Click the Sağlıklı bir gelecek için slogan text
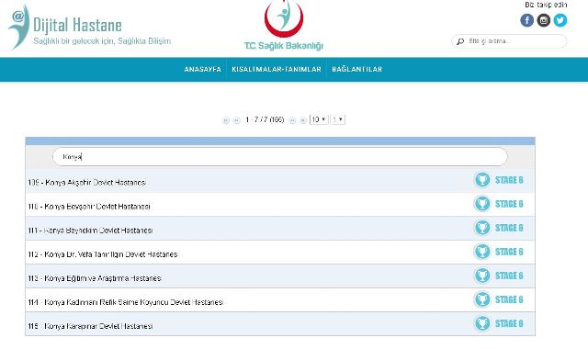Screen dimensions: 588x349 pyautogui.click(x=102, y=40)
